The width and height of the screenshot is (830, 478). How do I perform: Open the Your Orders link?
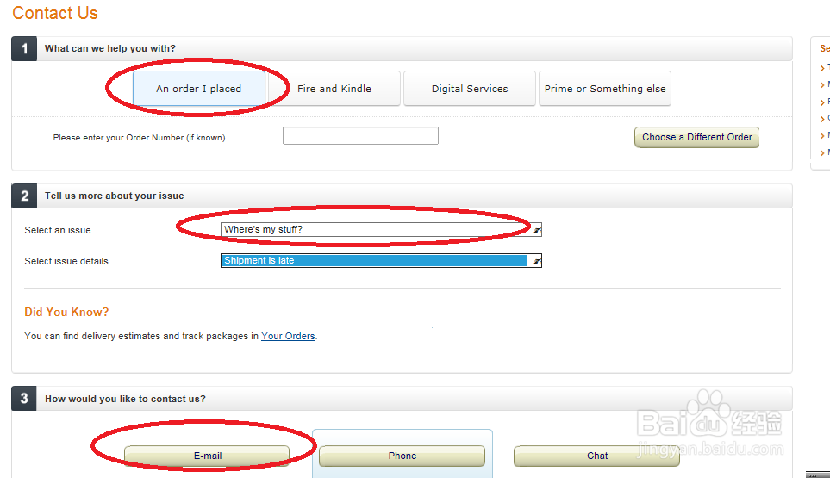pos(288,336)
